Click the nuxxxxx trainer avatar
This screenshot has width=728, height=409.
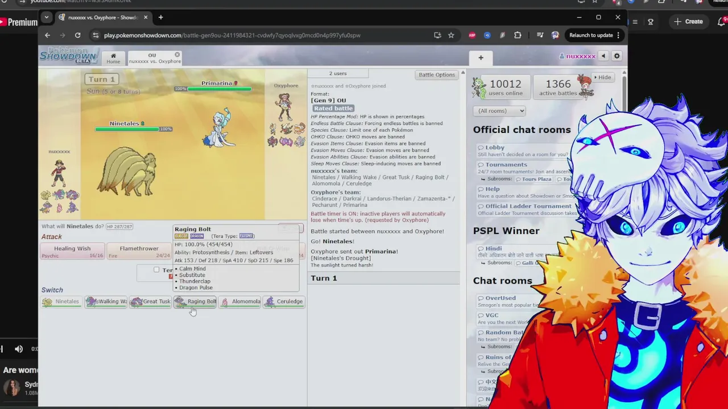click(x=59, y=173)
